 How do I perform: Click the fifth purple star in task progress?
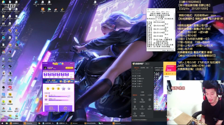pyautogui.click(x=69, y=88)
